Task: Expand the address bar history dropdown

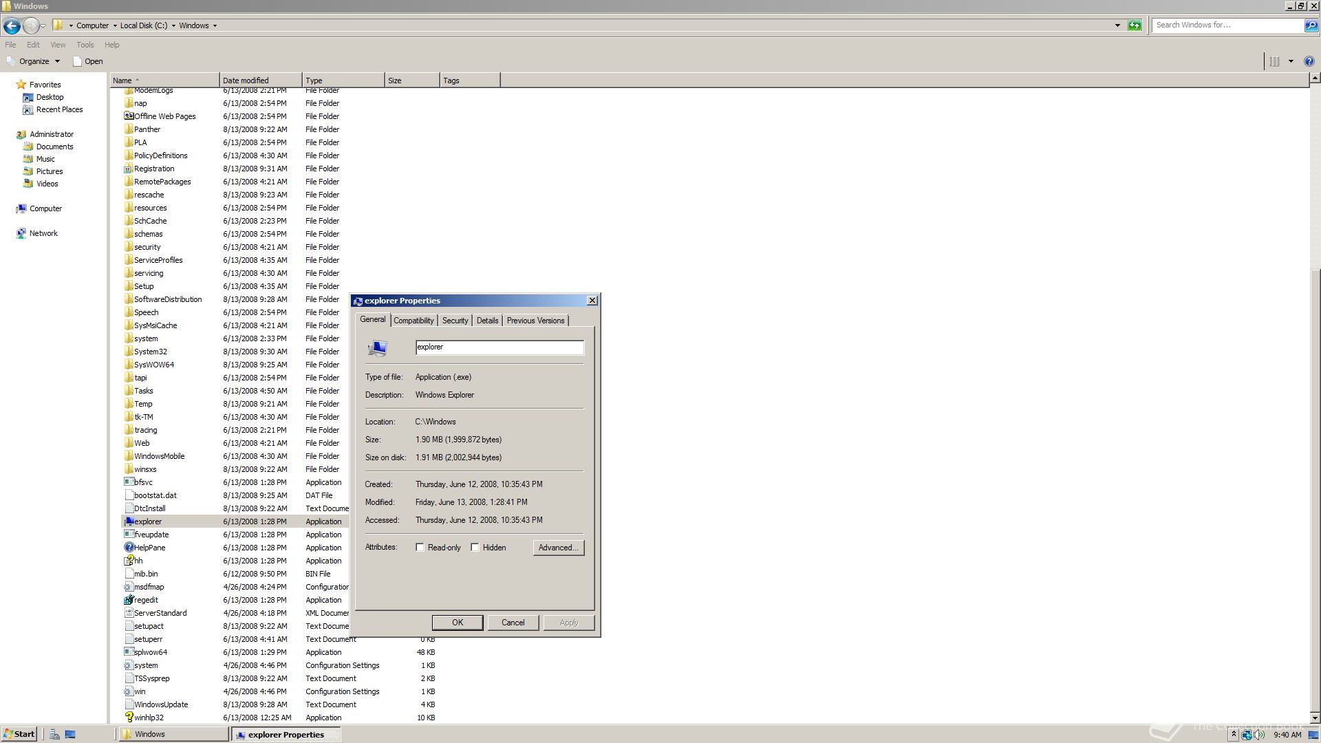Action: pyautogui.click(x=1117, y=25)
